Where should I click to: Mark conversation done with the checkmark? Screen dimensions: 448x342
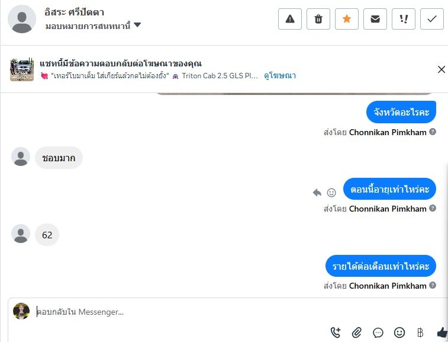click(432, 19)
